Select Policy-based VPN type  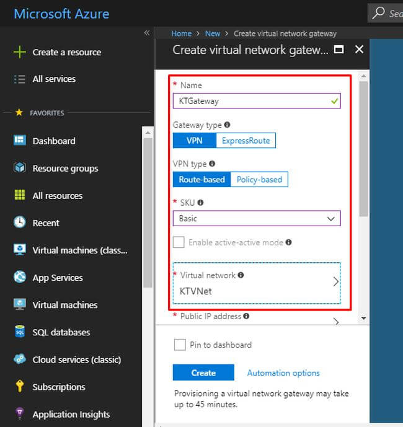[259, 180]
